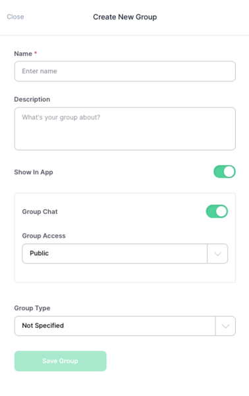Open the Group Access dropdown
The height and width of the screenshot is (396, 249).
point(125,253)
